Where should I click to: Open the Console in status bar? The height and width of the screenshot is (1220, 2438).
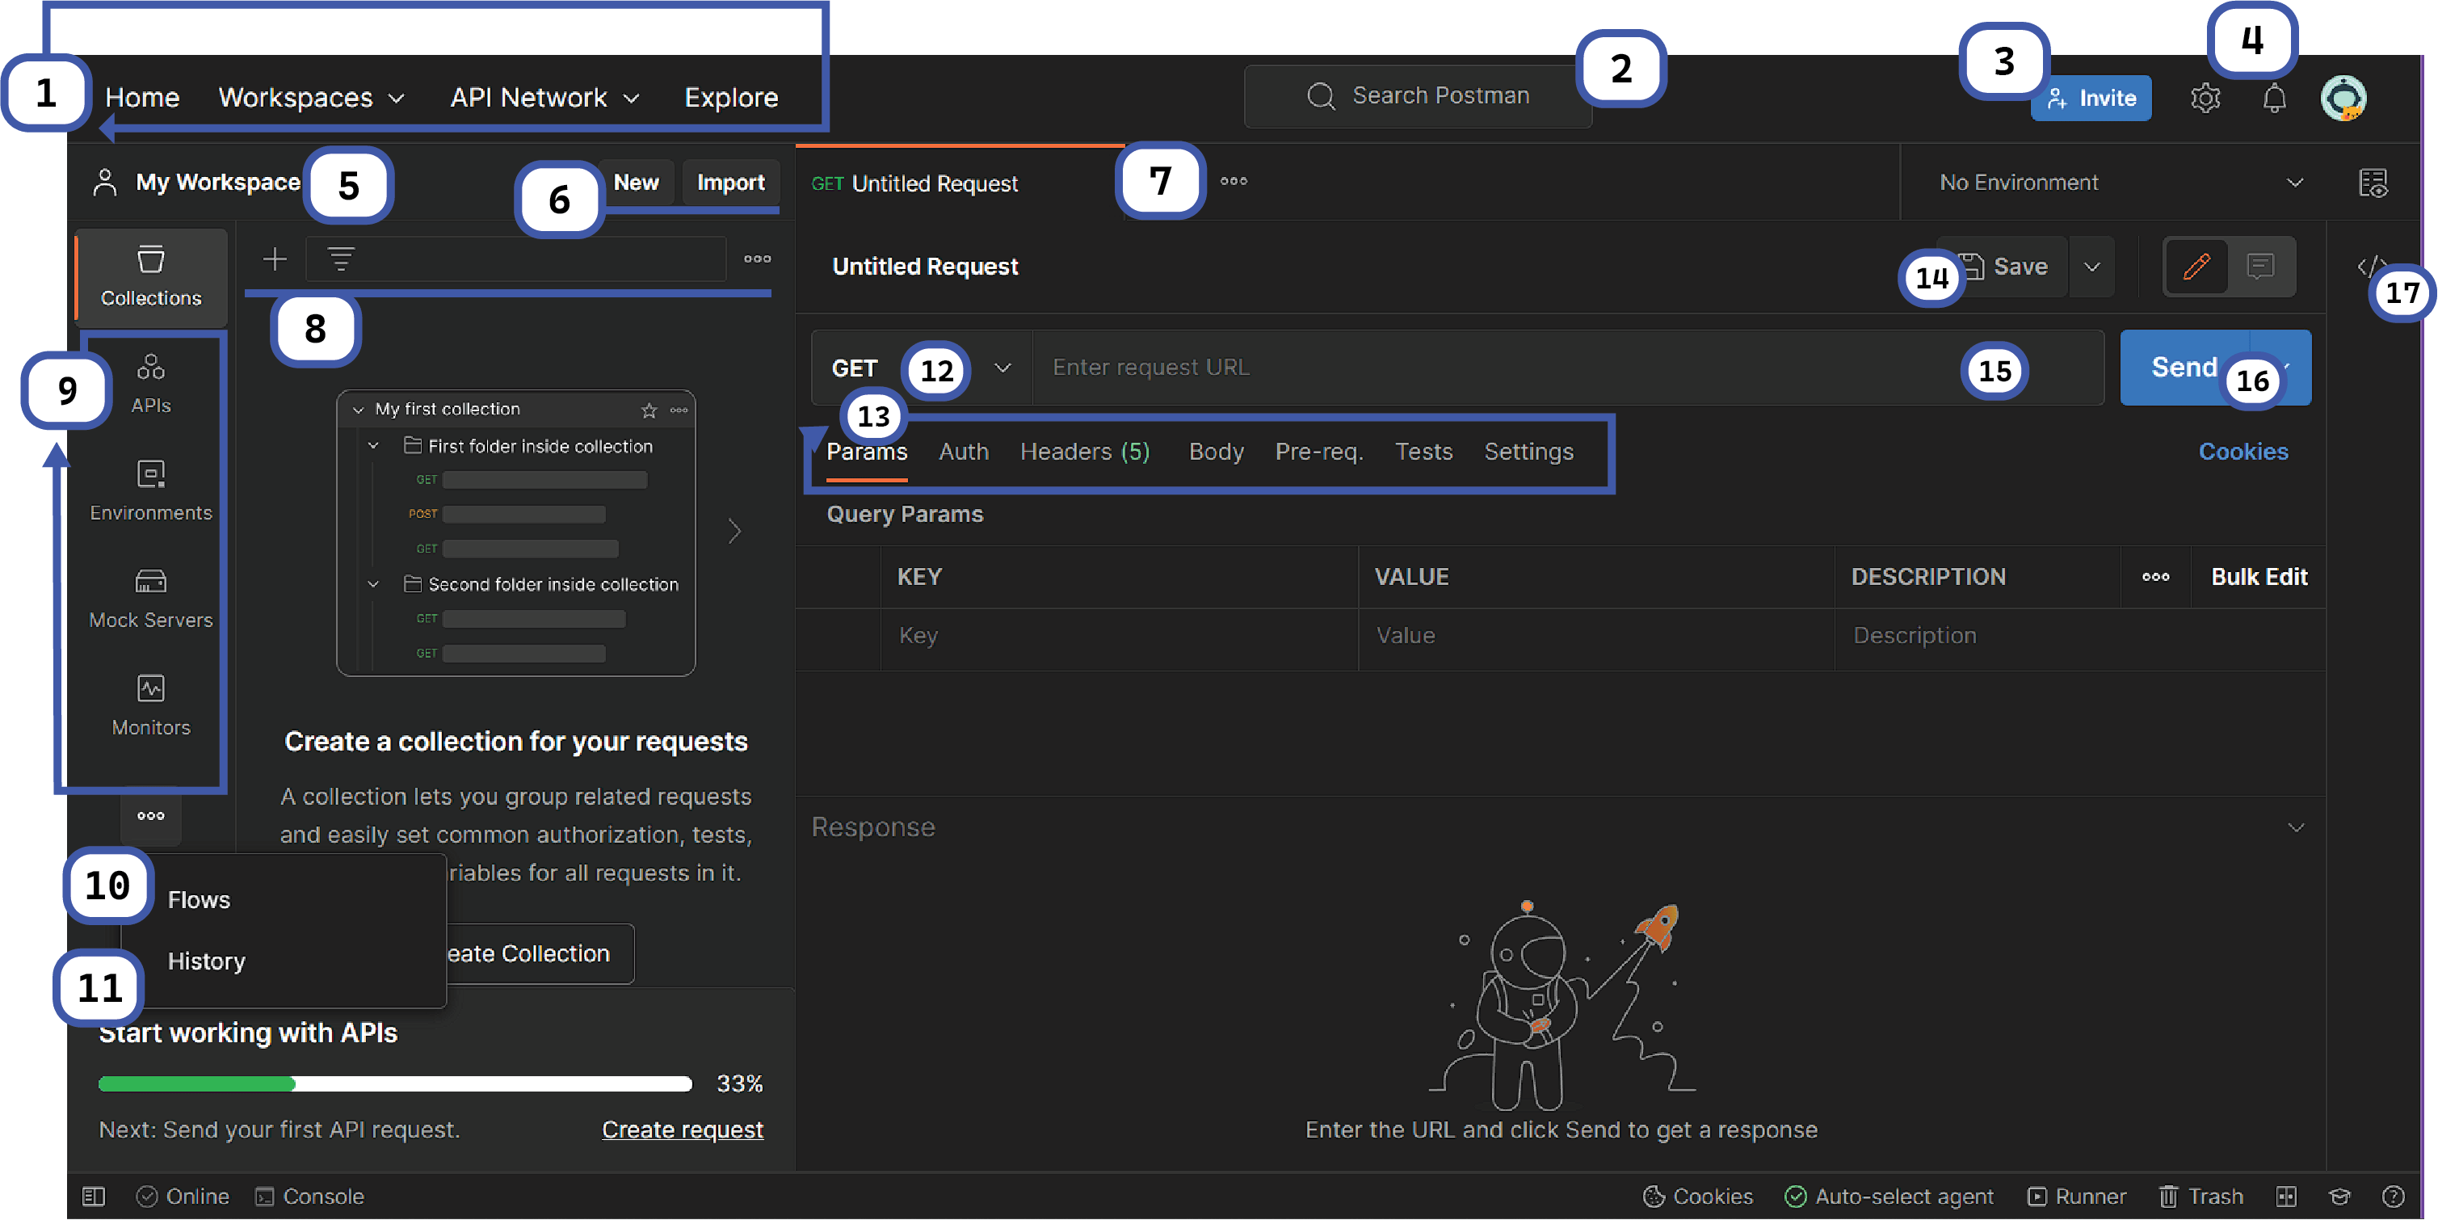(x=309, y=1197)
